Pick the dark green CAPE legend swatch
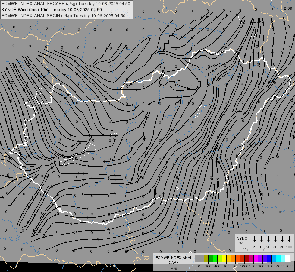295x272 pixels. (x=211, y=258)
